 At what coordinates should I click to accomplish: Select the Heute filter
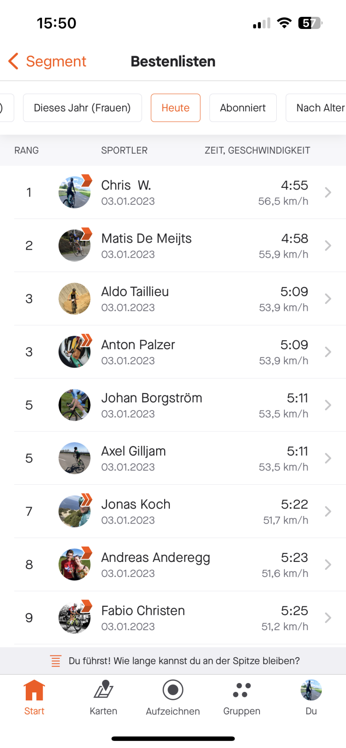pos(175,108)
